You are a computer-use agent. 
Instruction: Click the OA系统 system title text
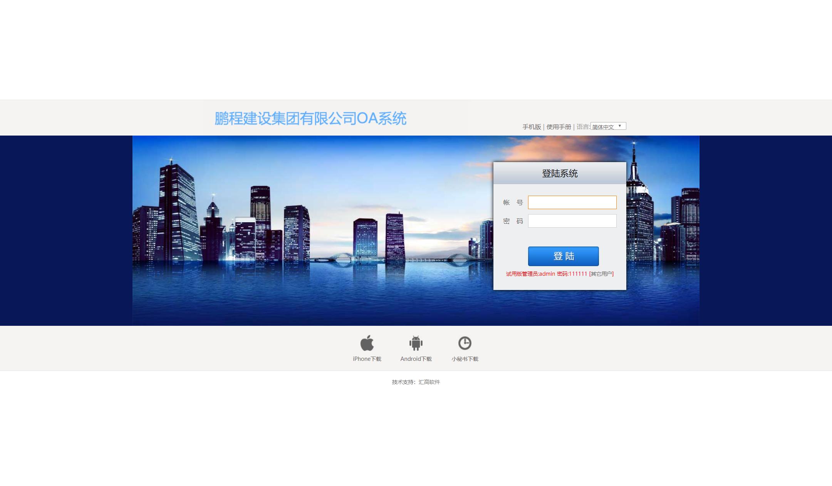(x=311, y=118)
